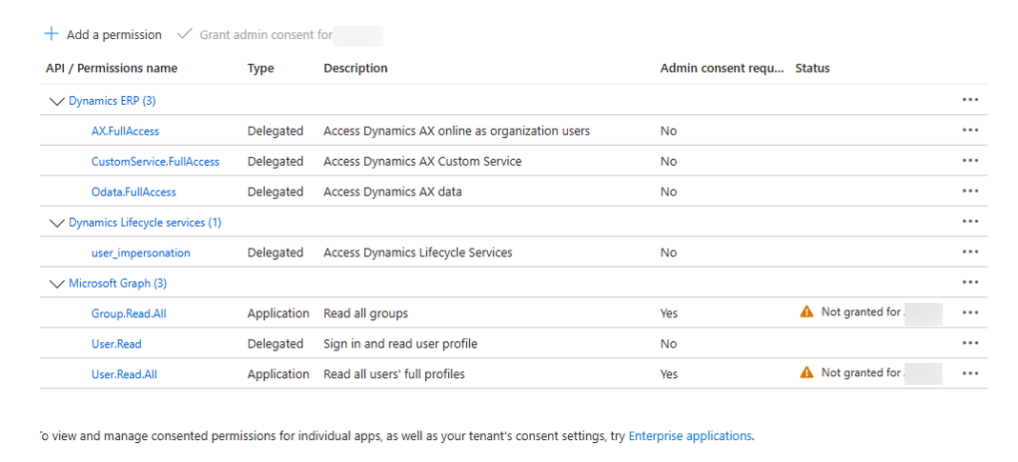The width and height of the screenshot is (1018, 462).
Task: Select 'Sign in and read user profile' description
Action: click(400, 344)
